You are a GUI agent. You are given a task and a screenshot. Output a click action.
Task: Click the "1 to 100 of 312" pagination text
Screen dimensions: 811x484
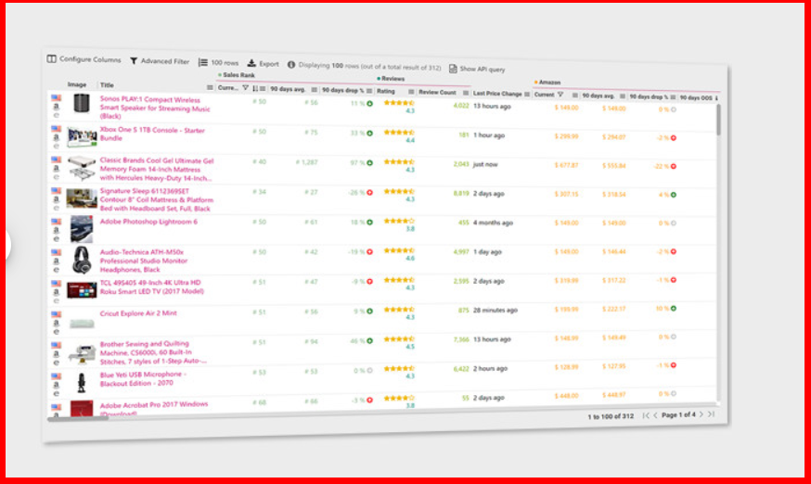point(611,416)
